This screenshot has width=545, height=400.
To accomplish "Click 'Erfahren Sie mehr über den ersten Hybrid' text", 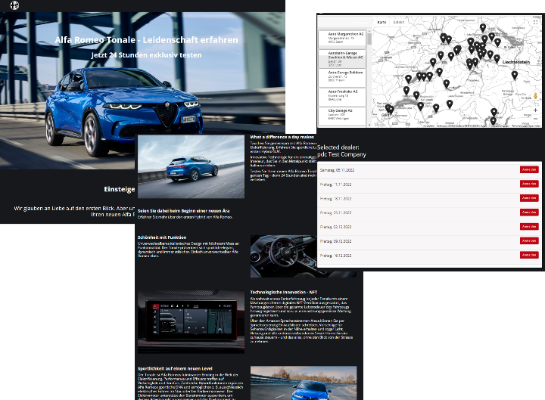I will tap(185, 217).
